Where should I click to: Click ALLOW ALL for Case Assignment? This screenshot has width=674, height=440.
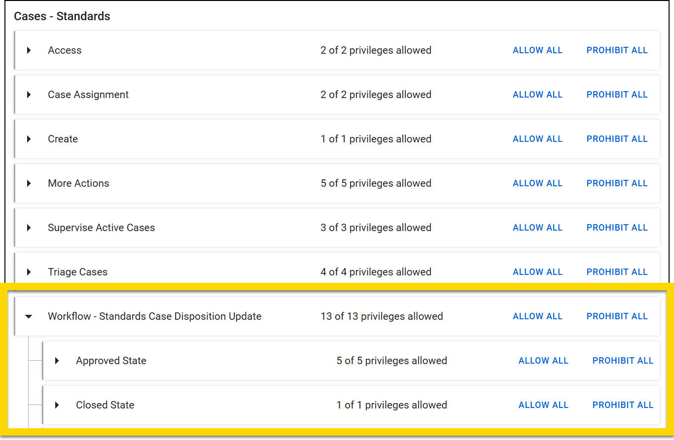pos(537,94)
